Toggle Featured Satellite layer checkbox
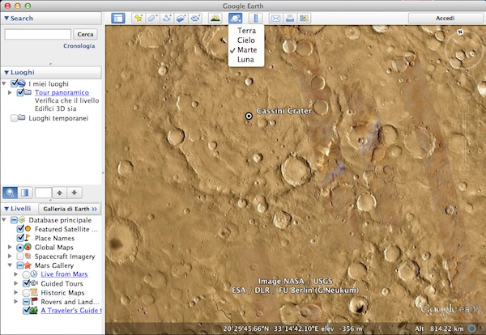 20,229
